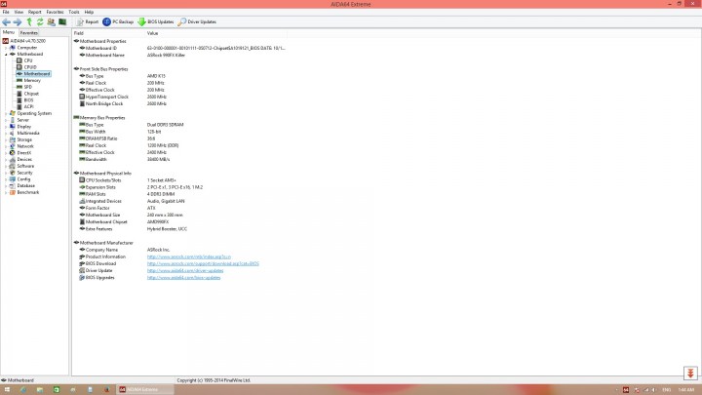
Task: Select the SPD item in the tree
Action: pos(27,87)
